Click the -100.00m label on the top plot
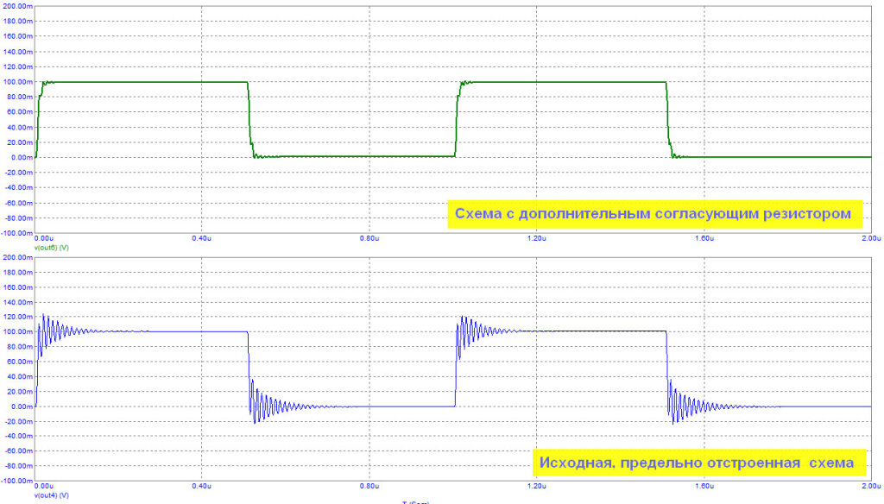 [x=17, y=233]
